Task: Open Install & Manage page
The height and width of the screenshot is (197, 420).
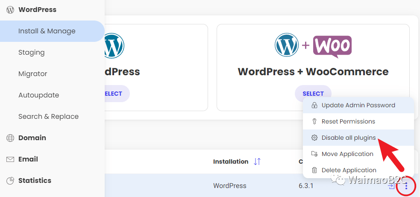Action: [52, 31]
